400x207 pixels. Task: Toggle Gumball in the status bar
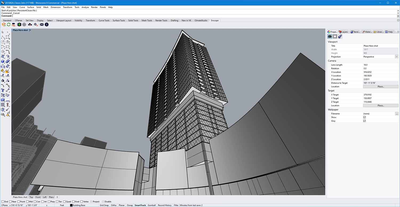(x=151, y=205)
